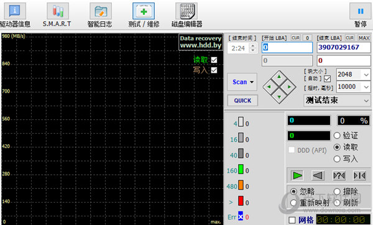Toggle the 读取 graph checkbox
Viewport: 373px width, 225px height.
[x=214, y=60]
